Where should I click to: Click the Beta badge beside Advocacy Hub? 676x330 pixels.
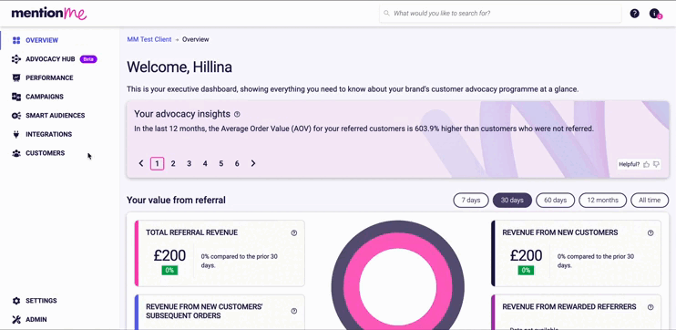pyautogui.click(x=88, y=59)
